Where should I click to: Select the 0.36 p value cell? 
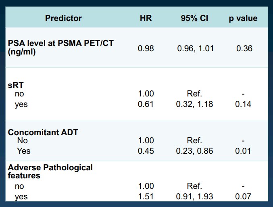point(244,48)
